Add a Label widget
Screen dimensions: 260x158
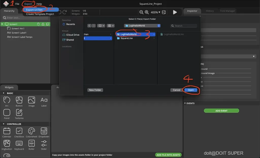(x=44, y=102)
